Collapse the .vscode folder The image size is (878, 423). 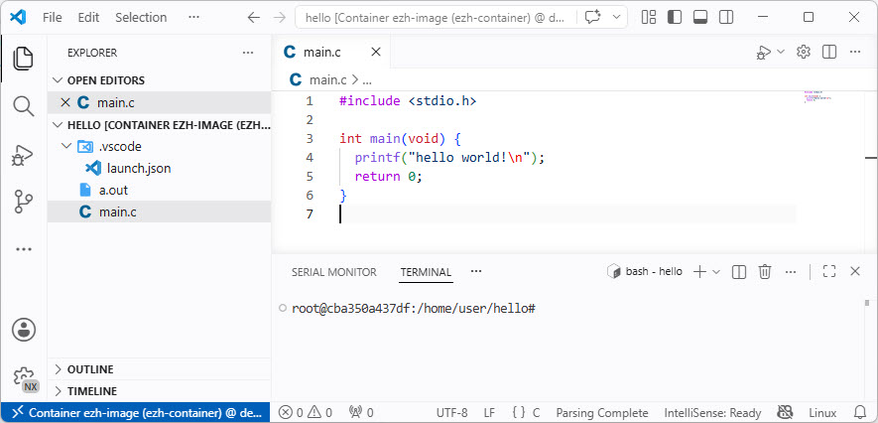pos(159,147)
